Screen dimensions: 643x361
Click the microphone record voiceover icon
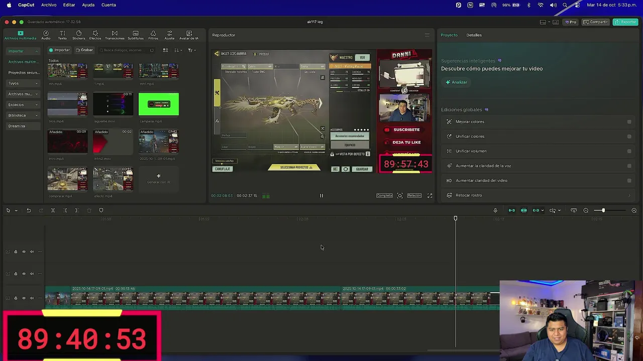pos(495,210)
